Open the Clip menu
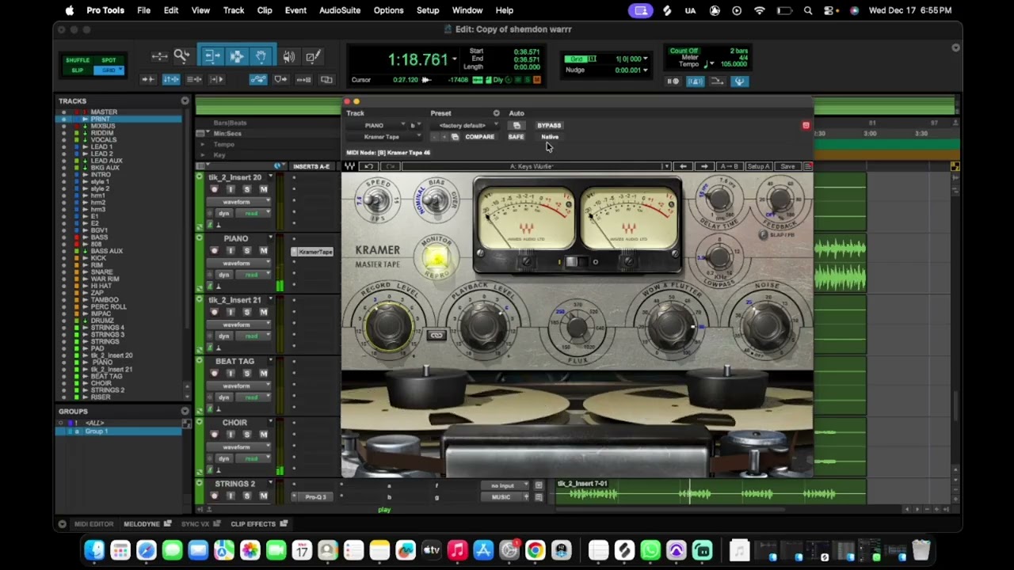Screen dimensions: 1014x570 [x=265, y=10]
